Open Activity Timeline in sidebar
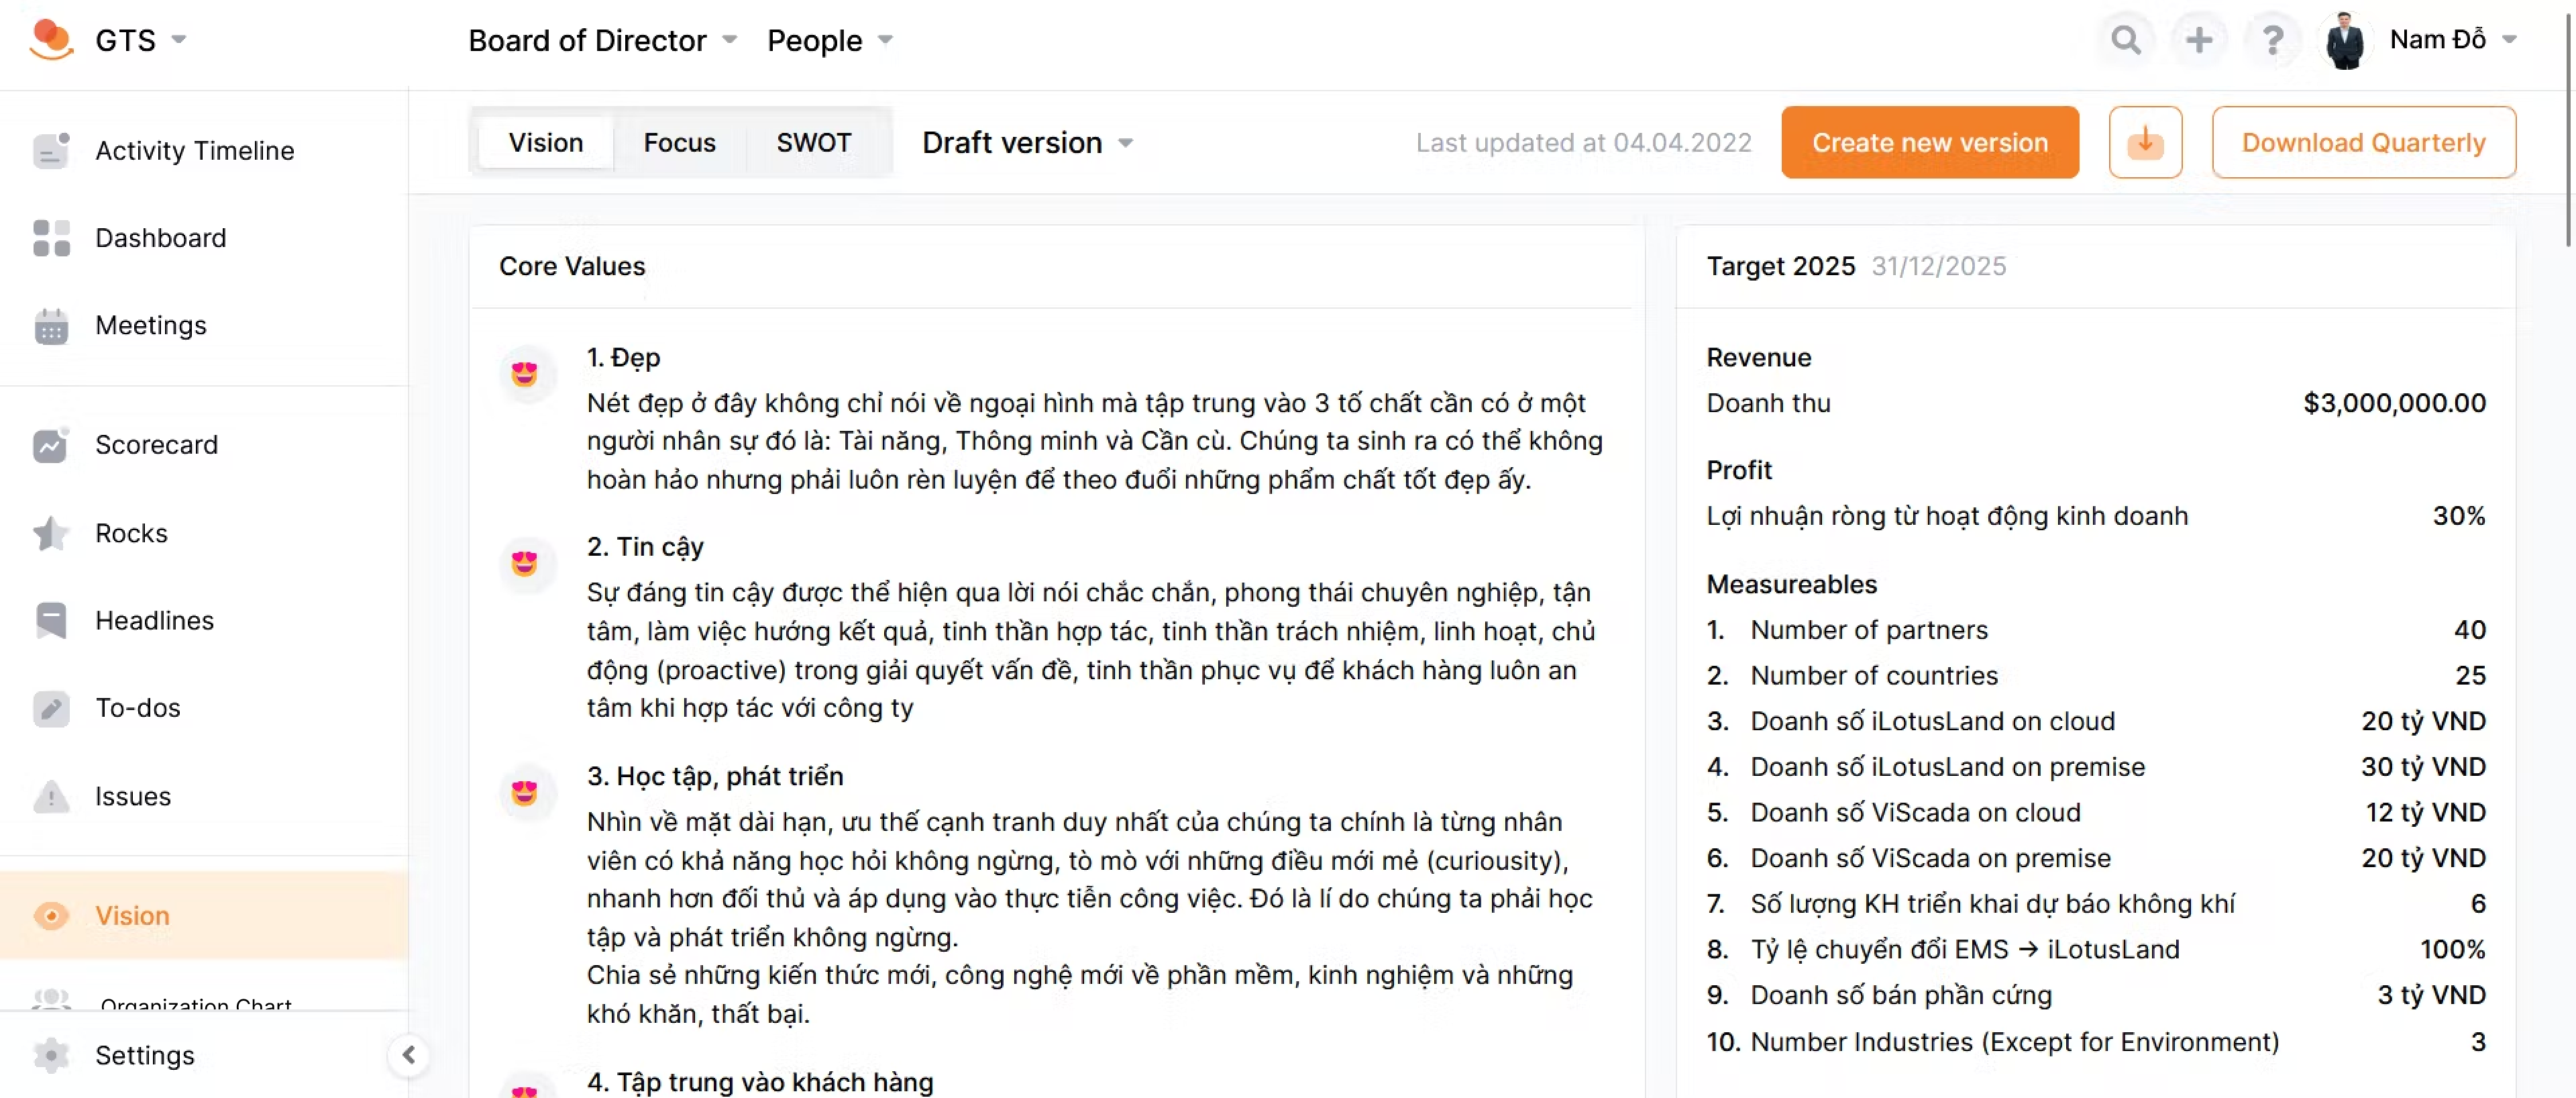Screen dimensions: 2576x1098 tap(194, 150)
